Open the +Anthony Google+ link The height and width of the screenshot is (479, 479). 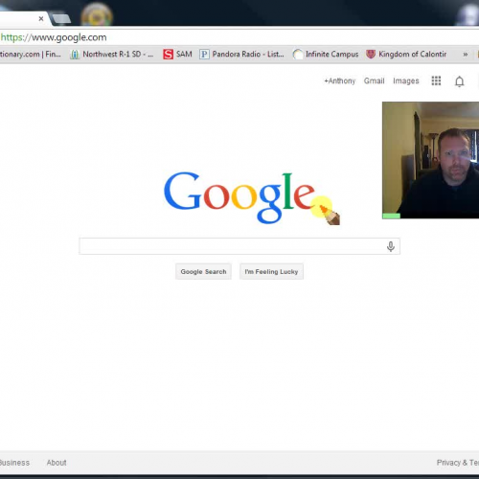[x=340, y=81]
